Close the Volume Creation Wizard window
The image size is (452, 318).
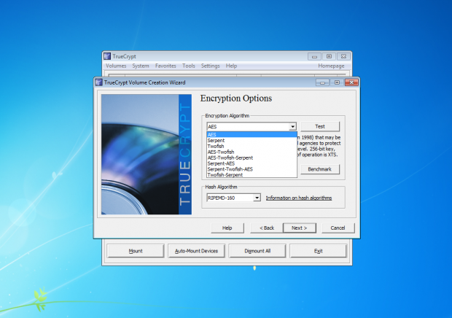point(351,82)
